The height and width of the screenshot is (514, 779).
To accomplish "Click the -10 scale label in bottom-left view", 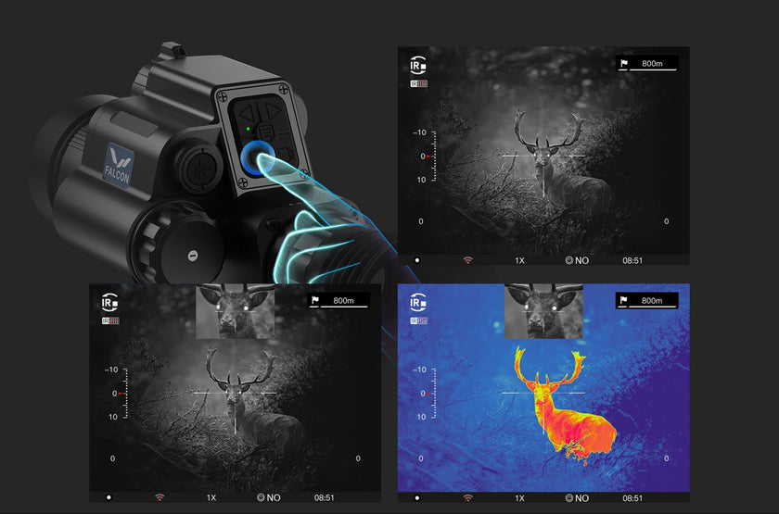I will pyautogui.click(x=111, y=370).
